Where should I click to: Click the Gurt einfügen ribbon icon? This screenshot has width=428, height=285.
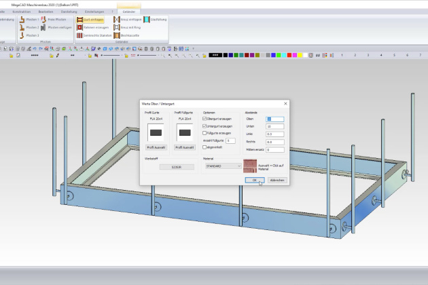pyautogui.click(x=79, y=20)
